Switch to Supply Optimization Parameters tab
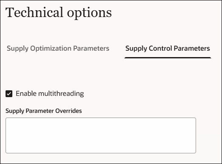 click(58, 49)
